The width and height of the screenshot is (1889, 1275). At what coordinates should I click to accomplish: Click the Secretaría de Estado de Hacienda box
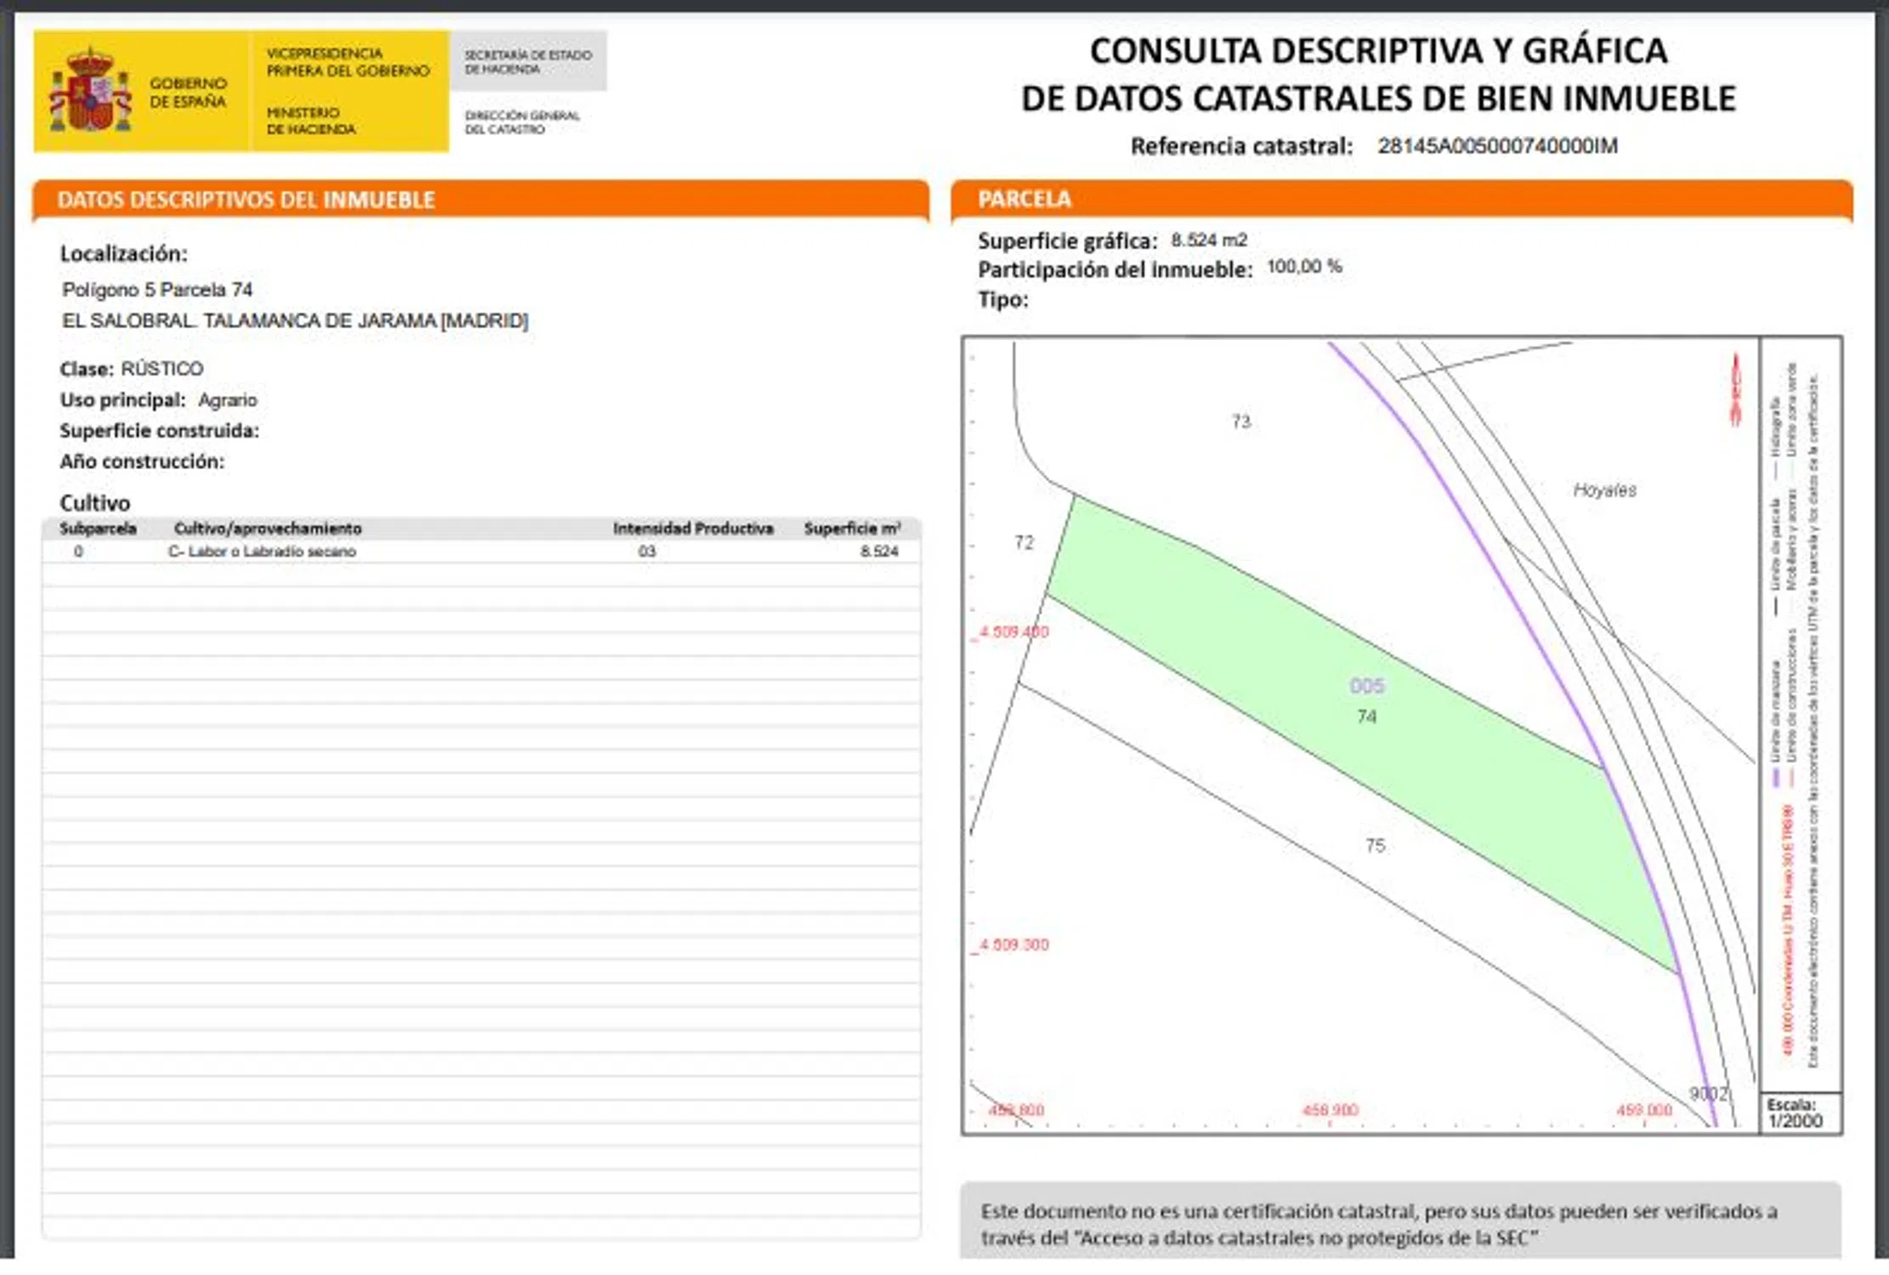(x=528, y=61)
